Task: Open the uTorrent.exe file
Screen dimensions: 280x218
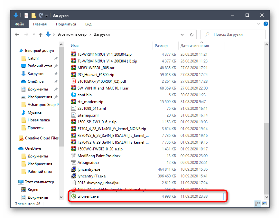Action: pos(88,197)
